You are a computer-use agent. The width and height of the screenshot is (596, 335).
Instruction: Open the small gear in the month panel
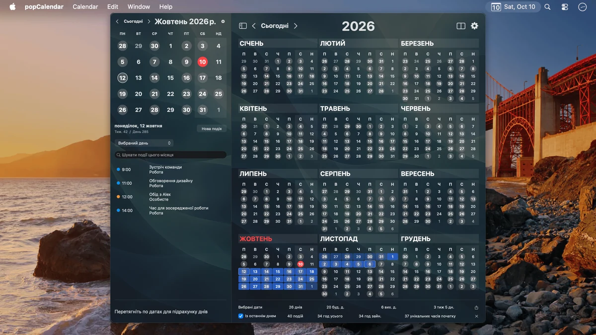223,22
